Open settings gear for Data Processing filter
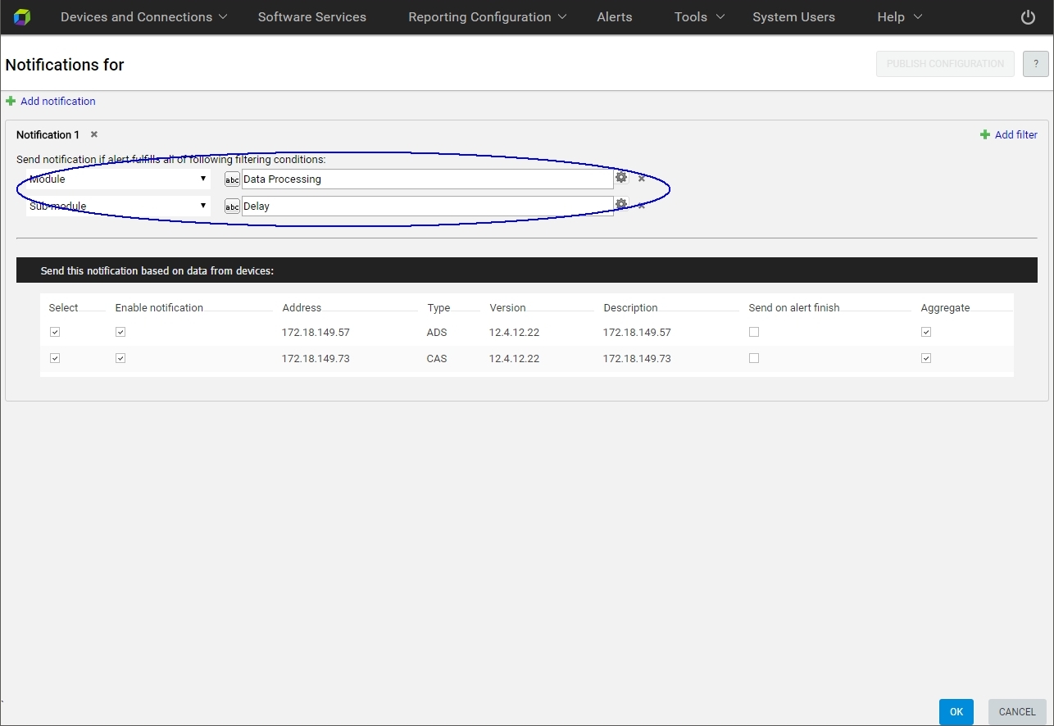 (x=621, y=178)
